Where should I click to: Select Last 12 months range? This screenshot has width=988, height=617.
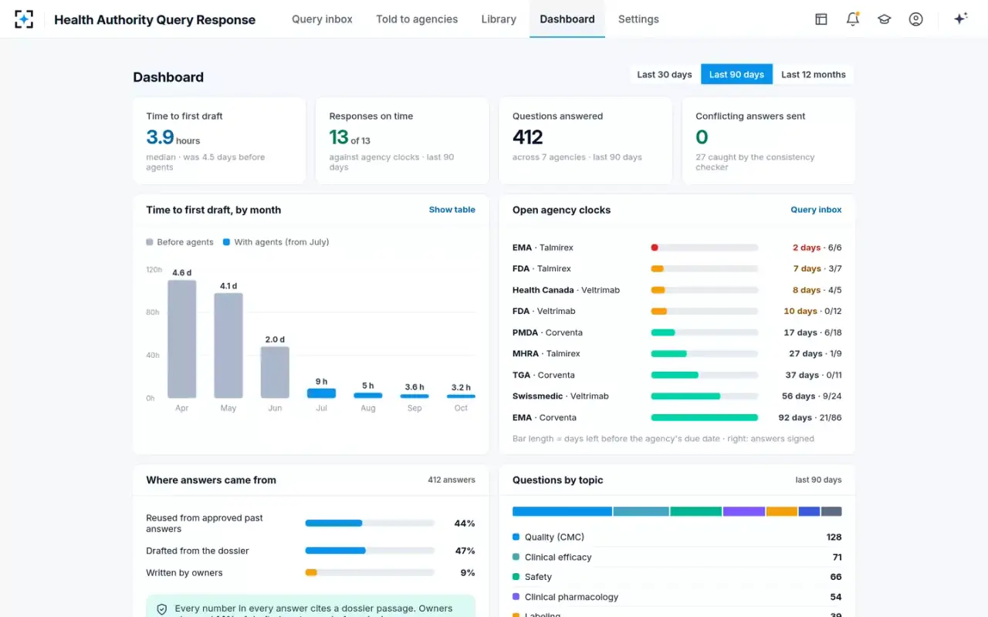(x=814, y=75)
